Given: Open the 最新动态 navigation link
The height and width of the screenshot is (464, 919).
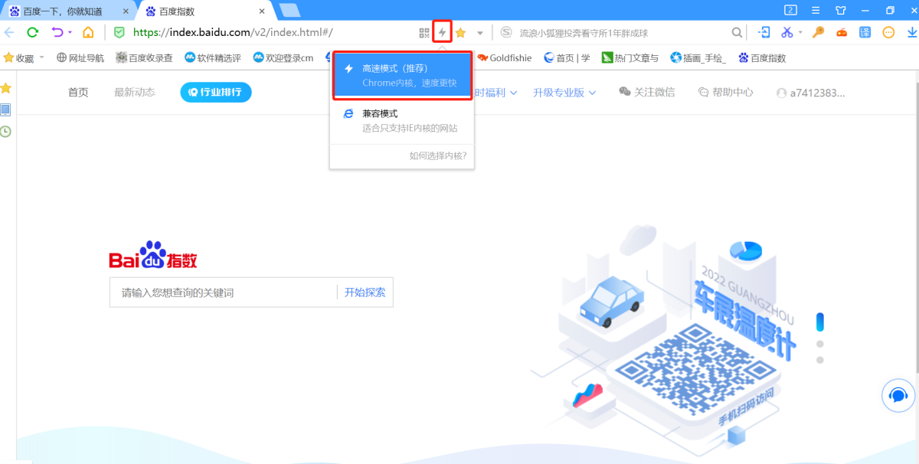Looking at the screenshot, I should (x=135, y=93).
